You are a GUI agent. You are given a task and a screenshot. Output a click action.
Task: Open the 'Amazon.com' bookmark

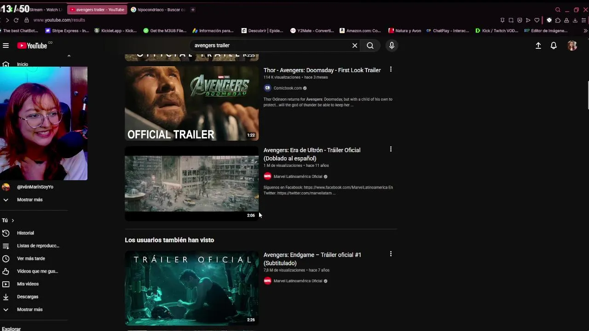tap(360, 31)
